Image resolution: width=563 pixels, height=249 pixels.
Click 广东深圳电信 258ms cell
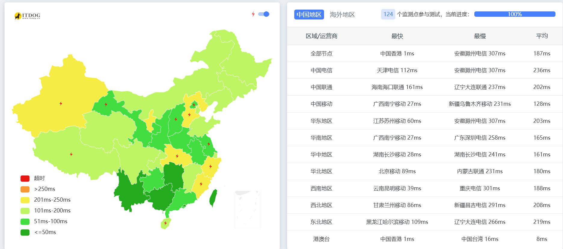[x=480, y=138]
